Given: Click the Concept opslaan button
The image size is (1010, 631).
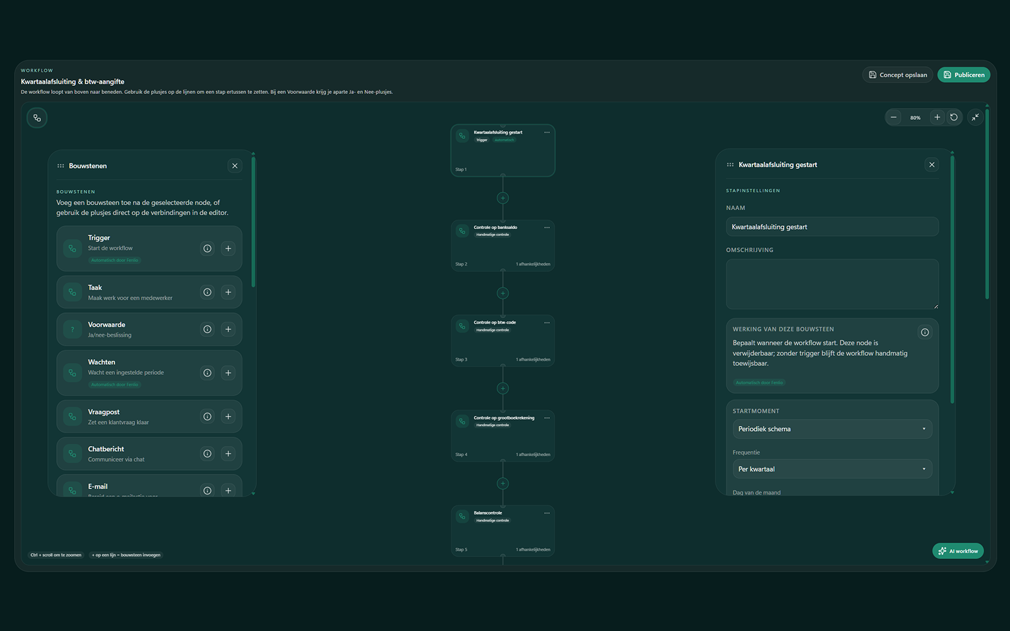Looking at the screenshot, I should click(898, 74).
